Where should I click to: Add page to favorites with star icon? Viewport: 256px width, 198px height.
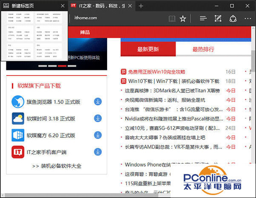point(183,19)
